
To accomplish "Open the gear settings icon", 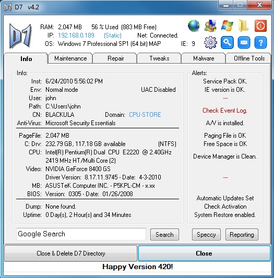I will pos(210,43).
